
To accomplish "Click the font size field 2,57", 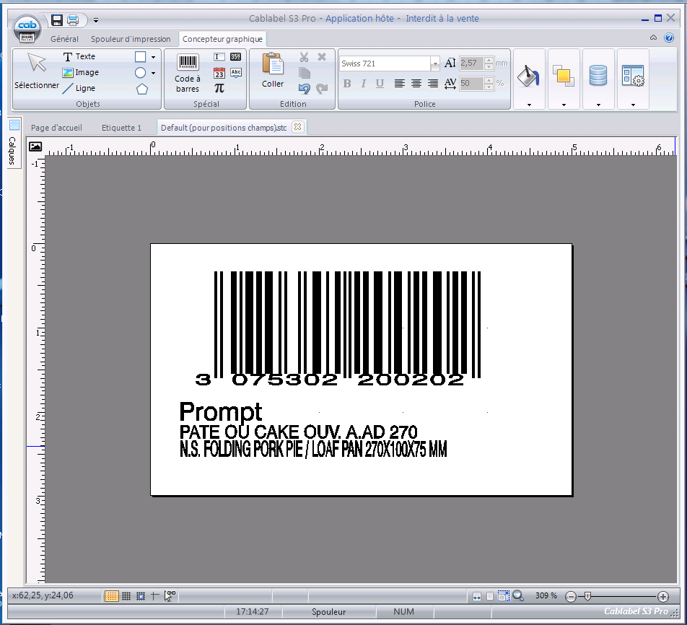I will (x=471, y=63).
